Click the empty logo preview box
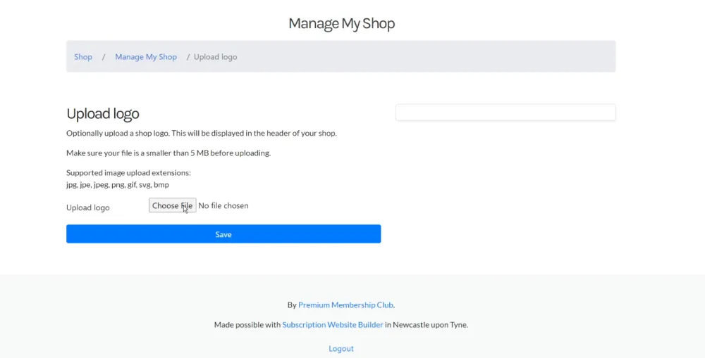This screenshot has width=705, height=358. [x=505, y=113]
